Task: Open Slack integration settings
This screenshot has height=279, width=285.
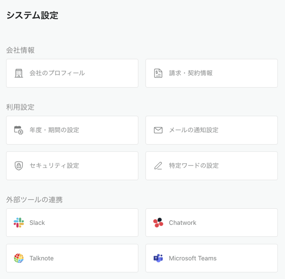Action: [x=72, y=223]
